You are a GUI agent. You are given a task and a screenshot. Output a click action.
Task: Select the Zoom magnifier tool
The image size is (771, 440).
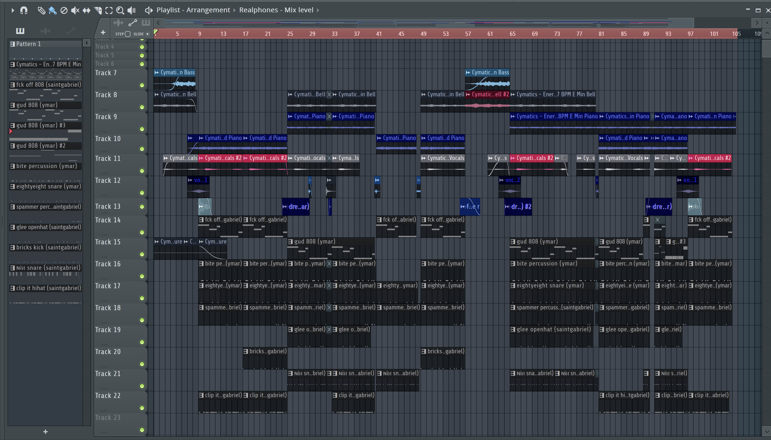(x=120, y=11)
